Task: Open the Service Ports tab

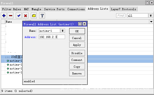Action: click(x=54, y=9)
